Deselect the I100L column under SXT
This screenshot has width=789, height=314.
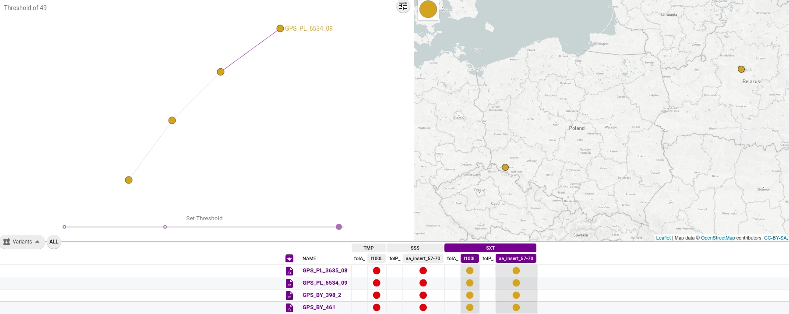click(469, 258)
